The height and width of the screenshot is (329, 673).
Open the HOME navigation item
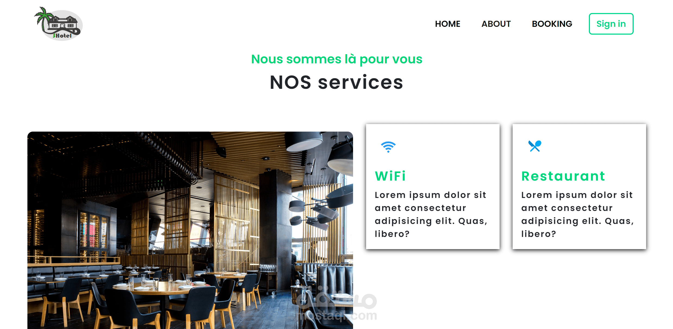pyautogui.click(x=447, y=24)
